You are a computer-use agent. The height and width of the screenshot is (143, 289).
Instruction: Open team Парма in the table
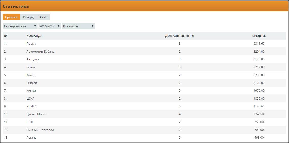point(31,44)
